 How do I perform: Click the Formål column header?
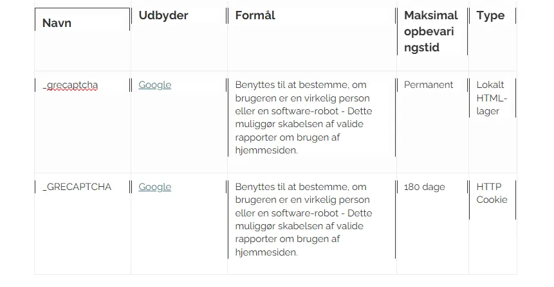[255, 15]
